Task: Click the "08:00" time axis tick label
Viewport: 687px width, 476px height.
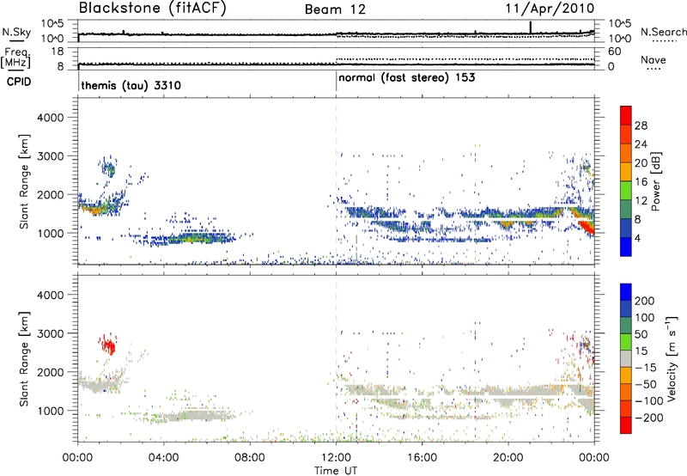Action: click(x=250, y=458)
